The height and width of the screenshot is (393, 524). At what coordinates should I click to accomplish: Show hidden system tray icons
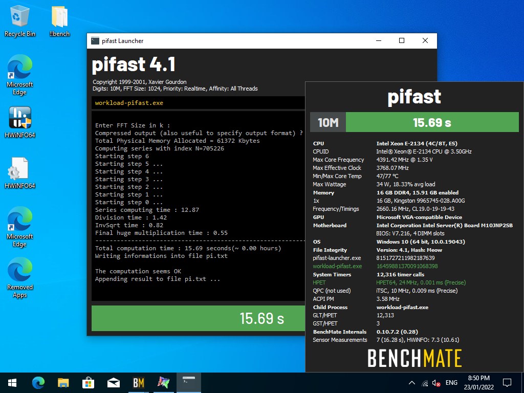[412, 383]
